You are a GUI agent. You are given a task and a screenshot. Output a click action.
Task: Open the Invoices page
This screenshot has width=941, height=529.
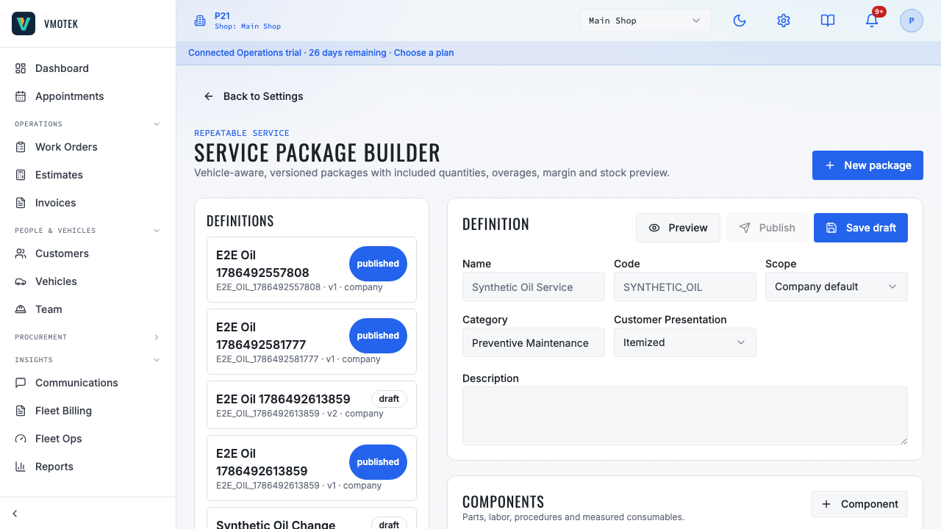pos(88,203)
